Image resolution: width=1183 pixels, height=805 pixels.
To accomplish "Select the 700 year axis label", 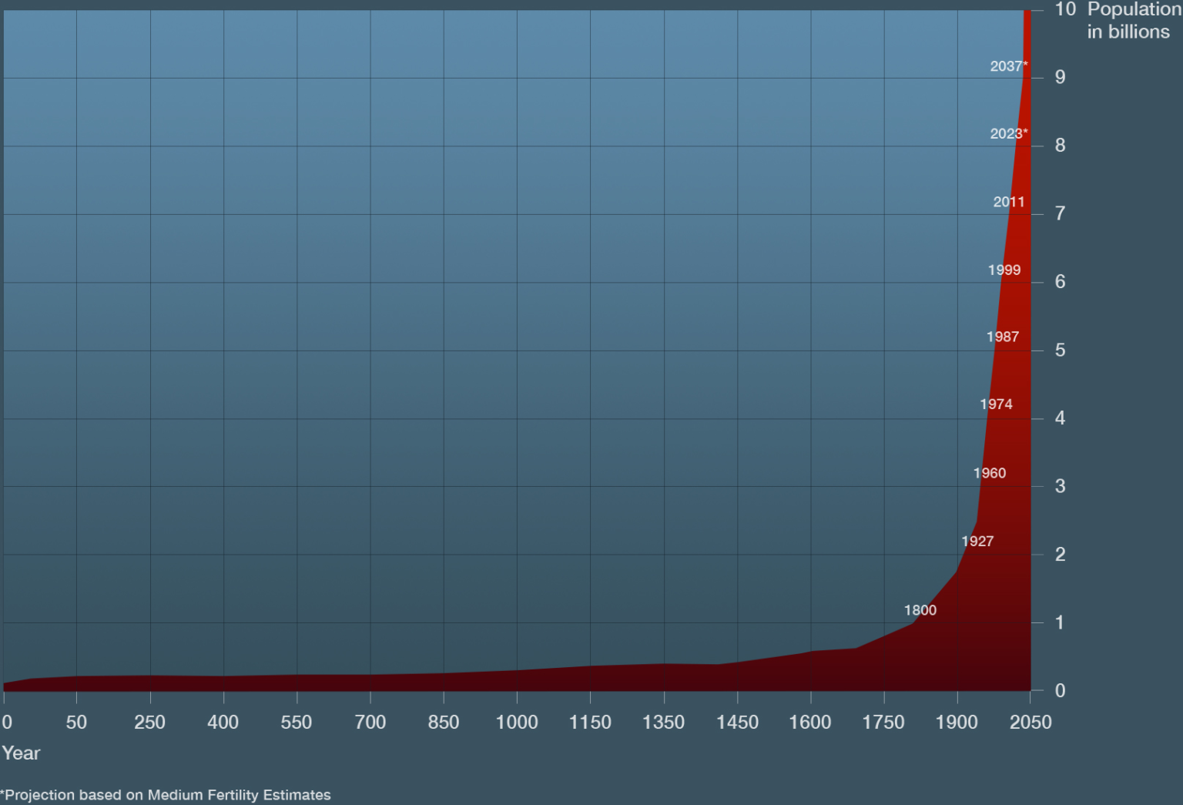I will coord(370,723).
